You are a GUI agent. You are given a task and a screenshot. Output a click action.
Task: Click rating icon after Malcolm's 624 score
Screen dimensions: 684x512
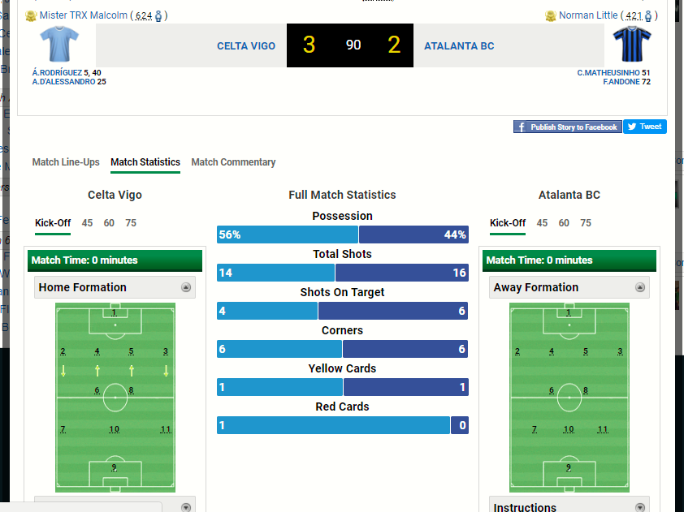(158, 16)
